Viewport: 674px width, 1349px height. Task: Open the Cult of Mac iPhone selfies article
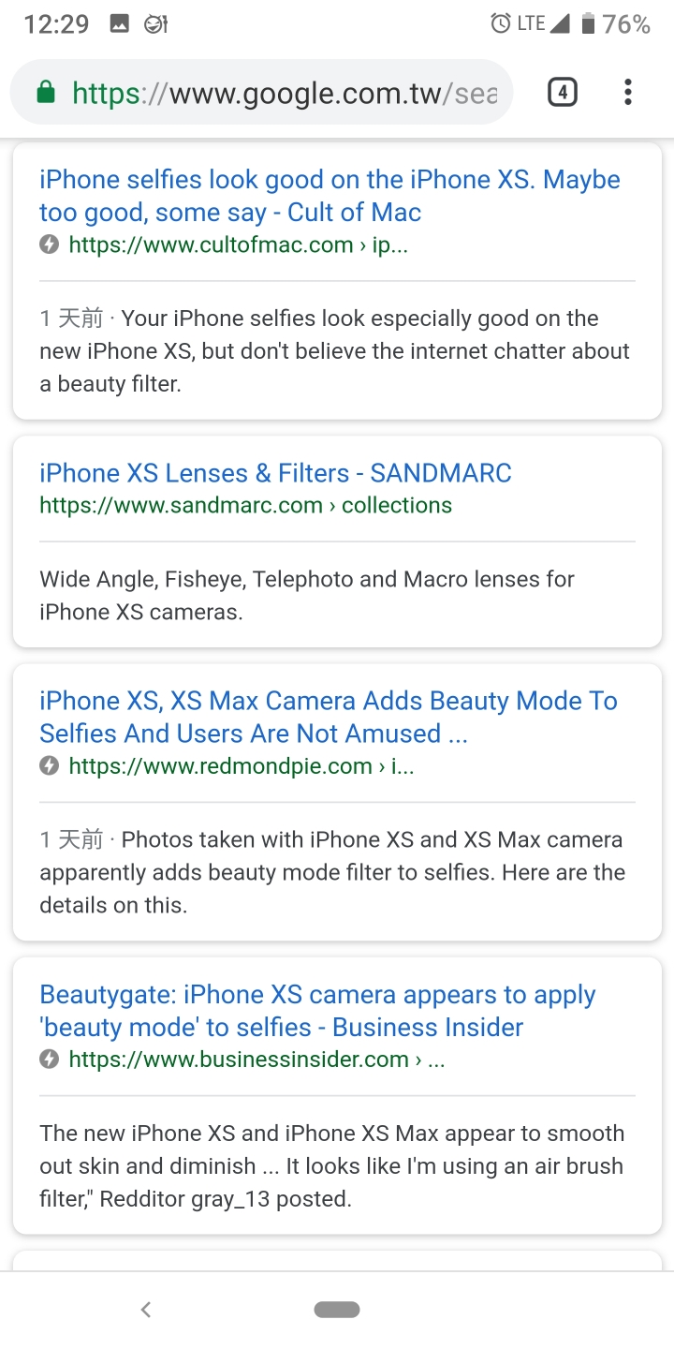[330, 196]
